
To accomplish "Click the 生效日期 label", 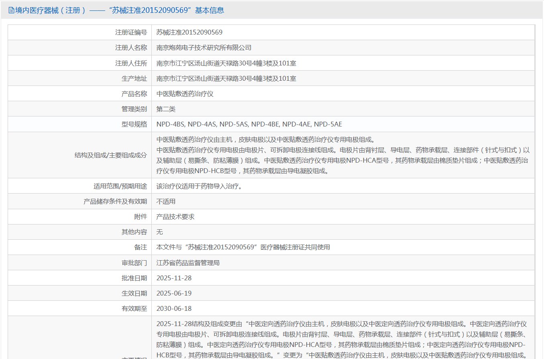I will click(x=134, y=293).
